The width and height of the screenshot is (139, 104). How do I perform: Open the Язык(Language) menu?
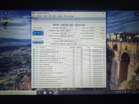pos(69,16)
